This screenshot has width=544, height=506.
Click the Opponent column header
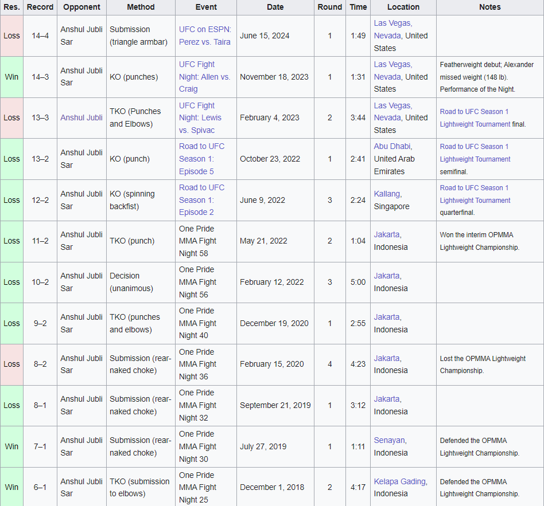coord(81,7)
